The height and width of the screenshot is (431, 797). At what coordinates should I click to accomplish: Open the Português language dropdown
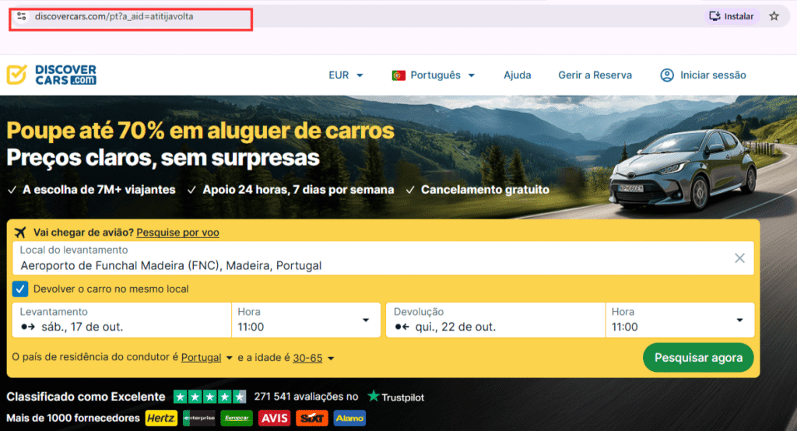(x=442, y=75)
